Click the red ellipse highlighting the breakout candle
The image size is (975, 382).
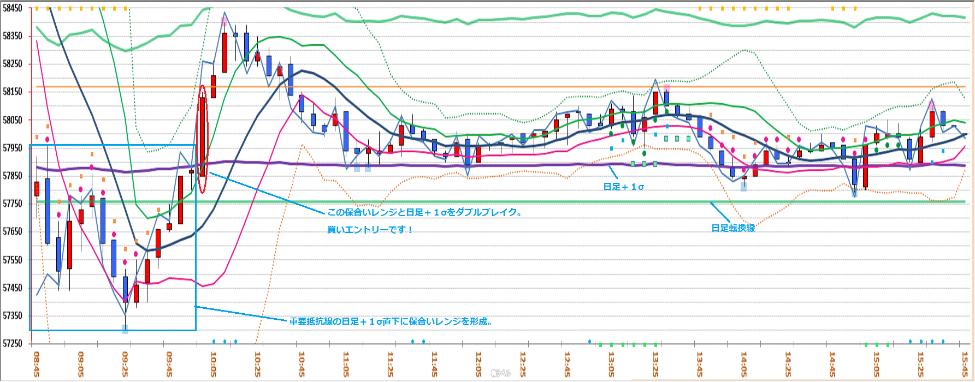click(x=202, y=139)
